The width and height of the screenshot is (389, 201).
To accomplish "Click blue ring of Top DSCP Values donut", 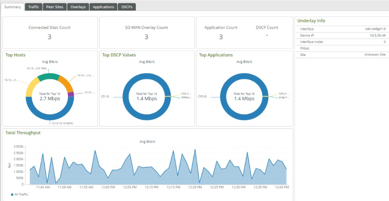I will click(146, 117).
